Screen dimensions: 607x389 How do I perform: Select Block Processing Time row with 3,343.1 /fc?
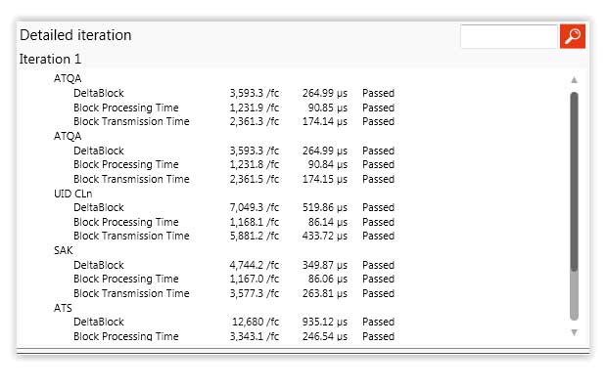(x=234, y=336)
